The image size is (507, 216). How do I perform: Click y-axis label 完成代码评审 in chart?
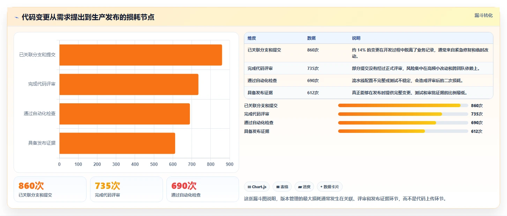tap(42, 84)
